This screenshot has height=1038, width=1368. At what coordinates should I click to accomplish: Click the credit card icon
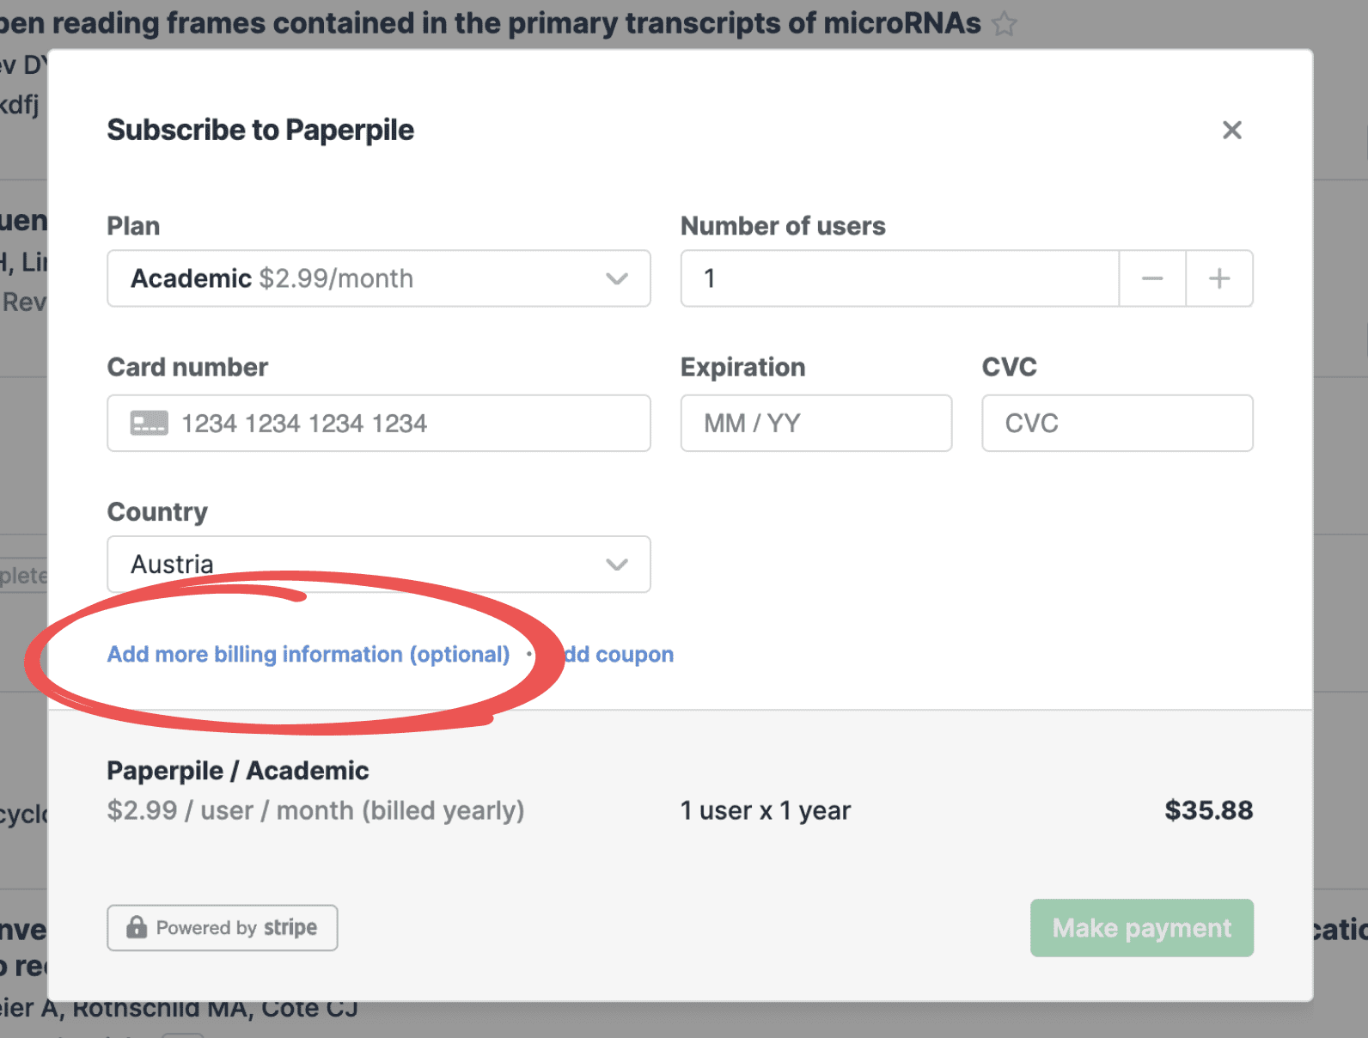coord(149,423)
